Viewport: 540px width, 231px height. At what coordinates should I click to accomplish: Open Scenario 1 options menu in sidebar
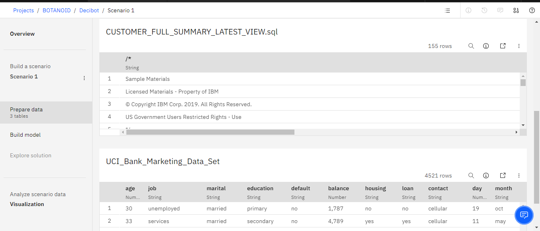pos(84,78)
